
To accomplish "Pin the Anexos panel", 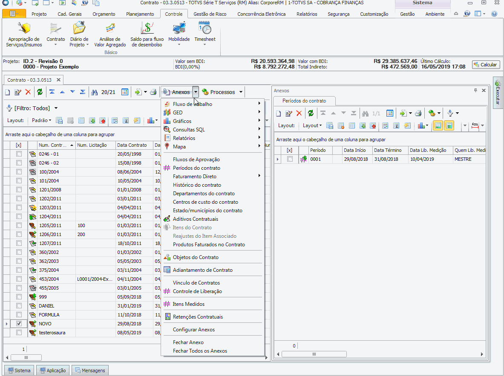I will [x=476, y=91].
